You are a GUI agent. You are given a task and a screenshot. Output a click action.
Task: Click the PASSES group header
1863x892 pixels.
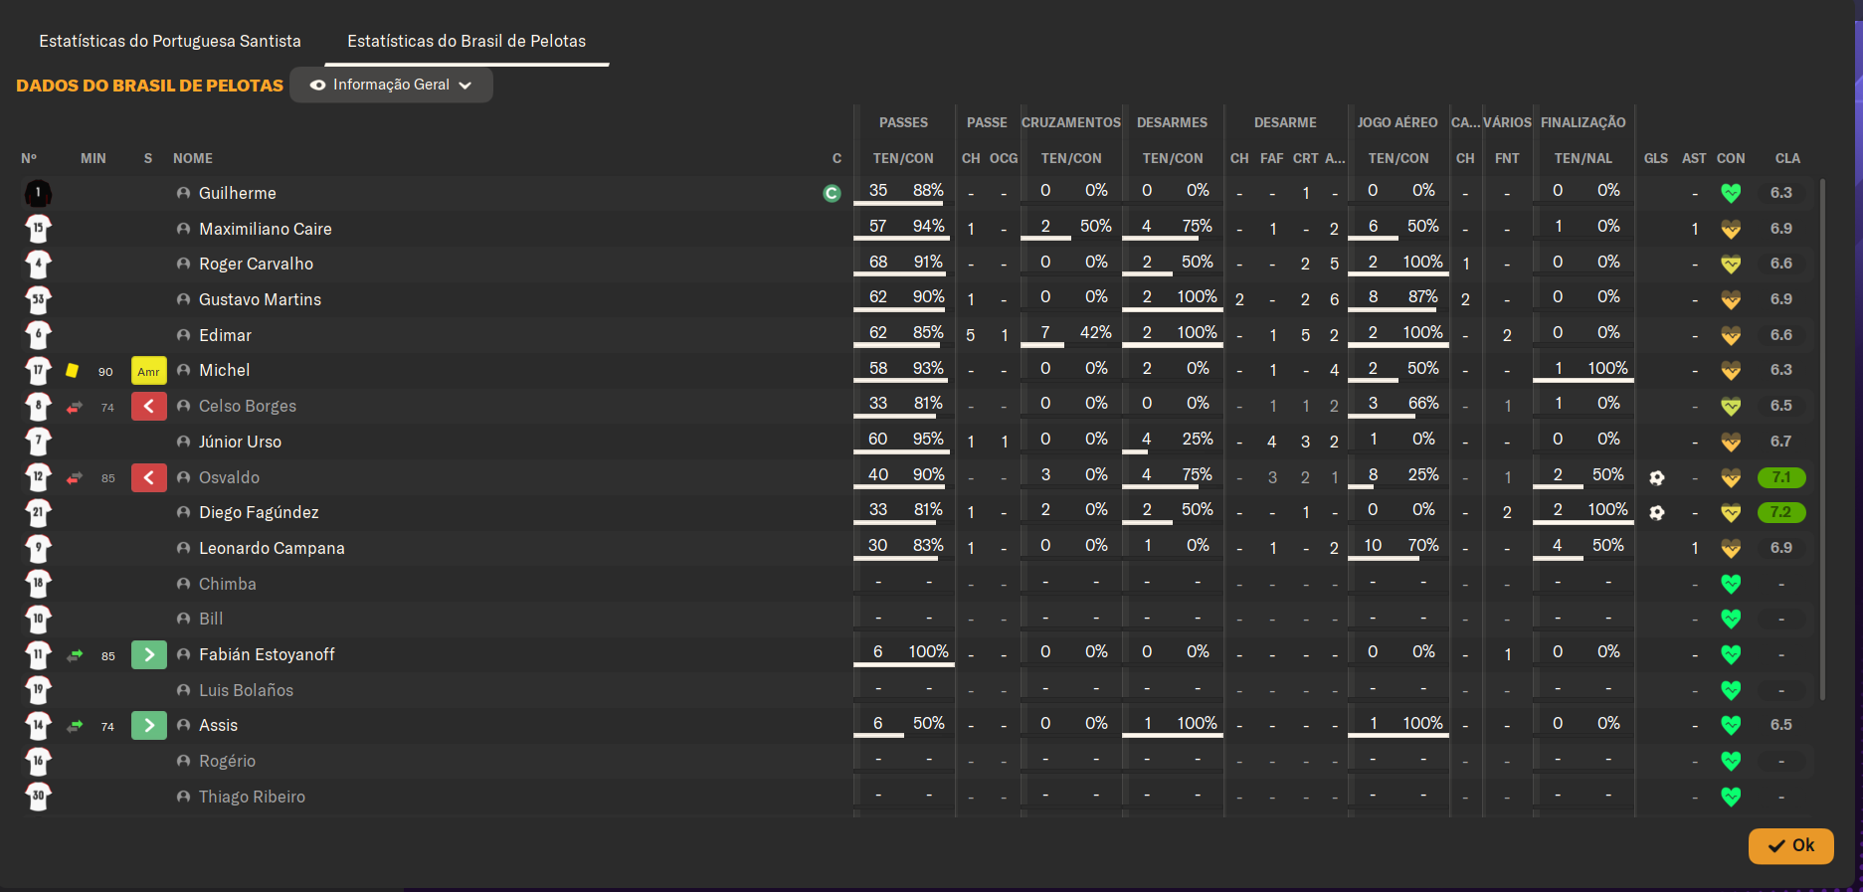[x=903, y=122]
